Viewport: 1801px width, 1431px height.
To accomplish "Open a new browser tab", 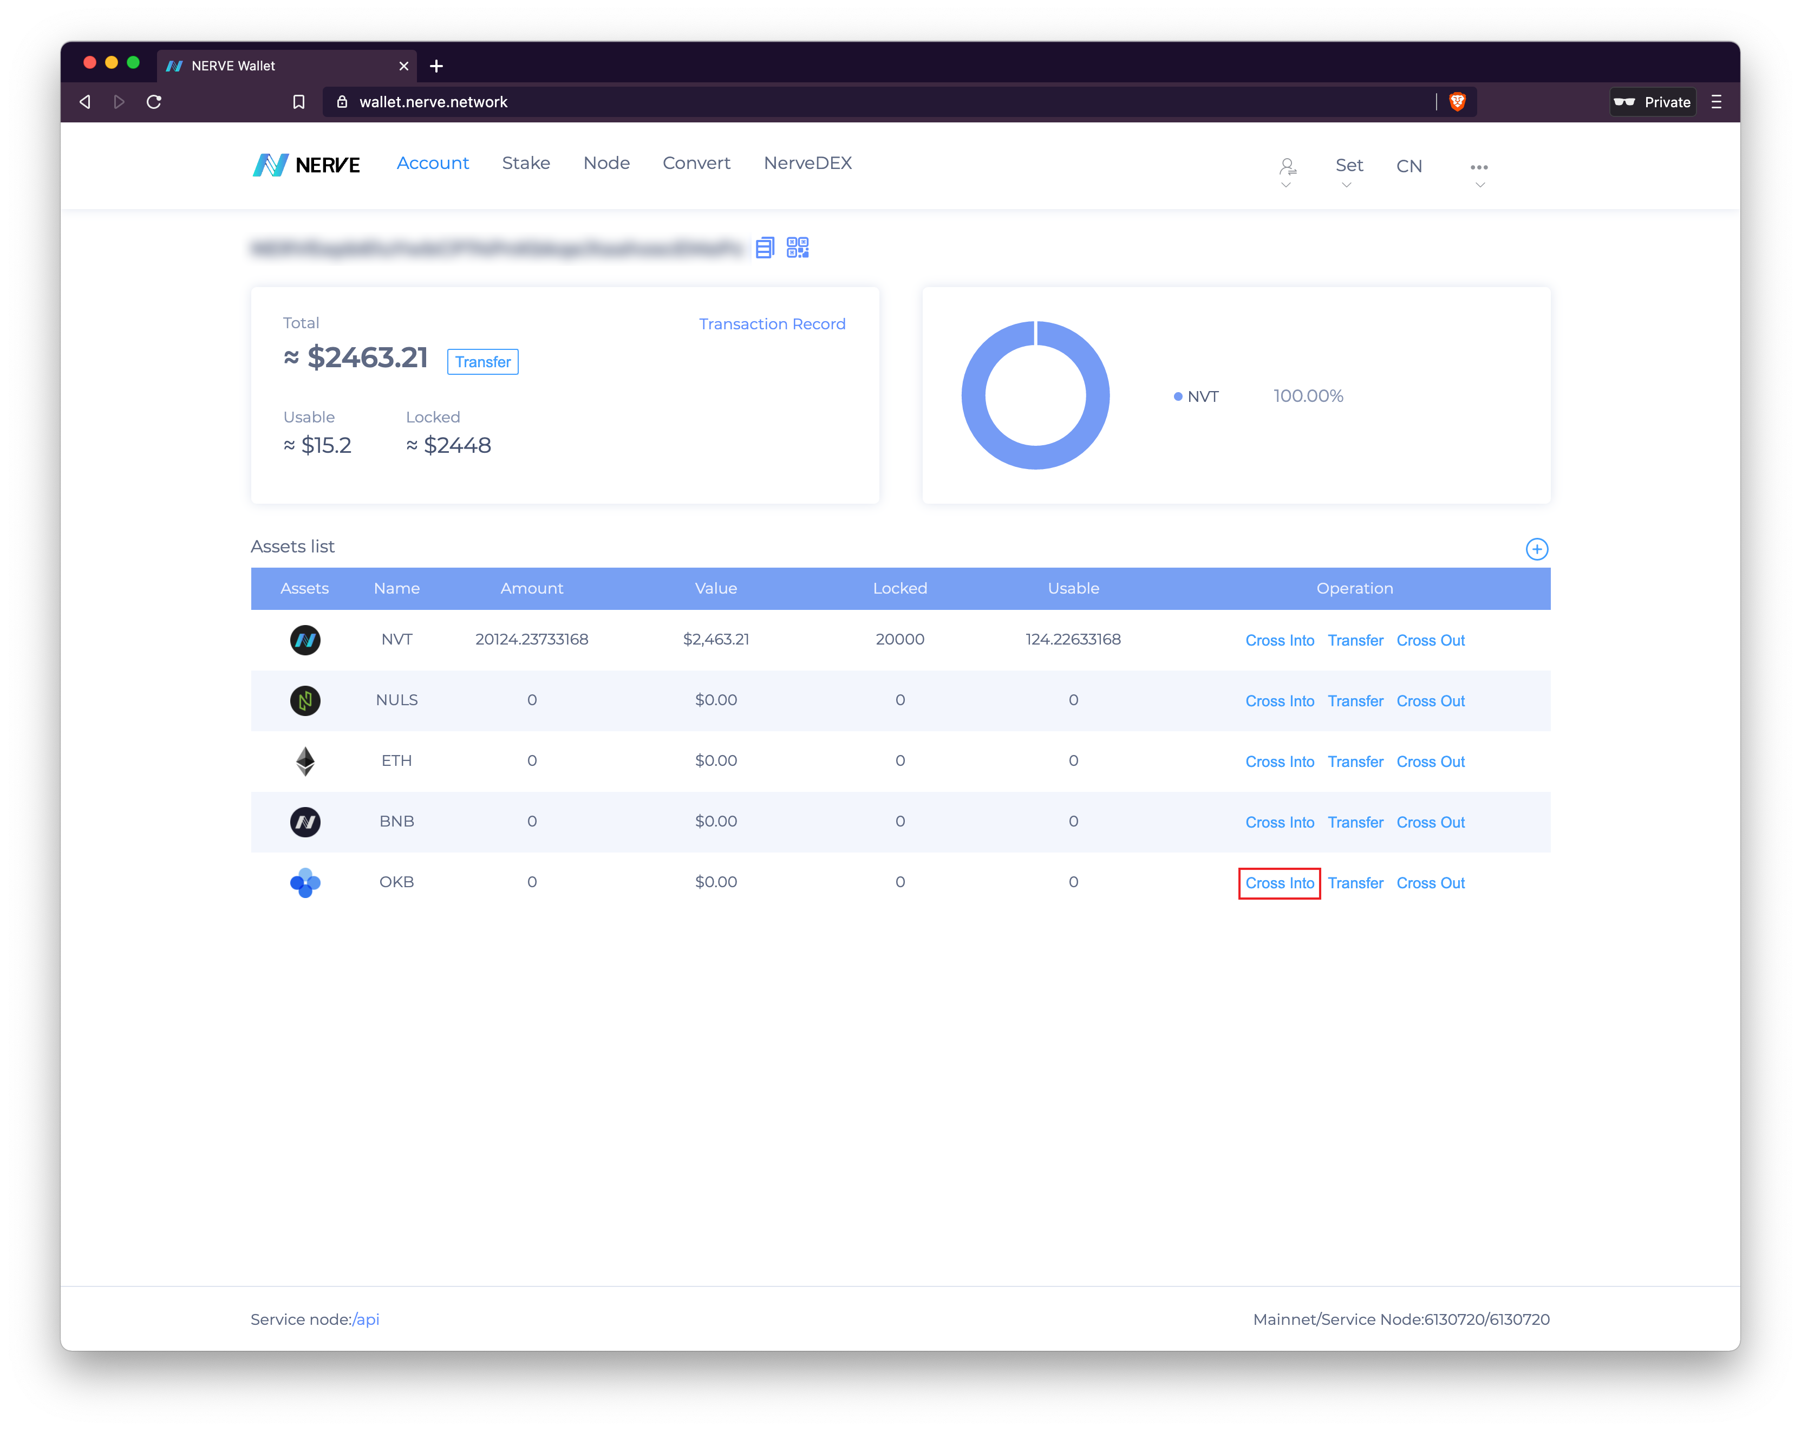I will pyautogui.click(x=436, y=66).
